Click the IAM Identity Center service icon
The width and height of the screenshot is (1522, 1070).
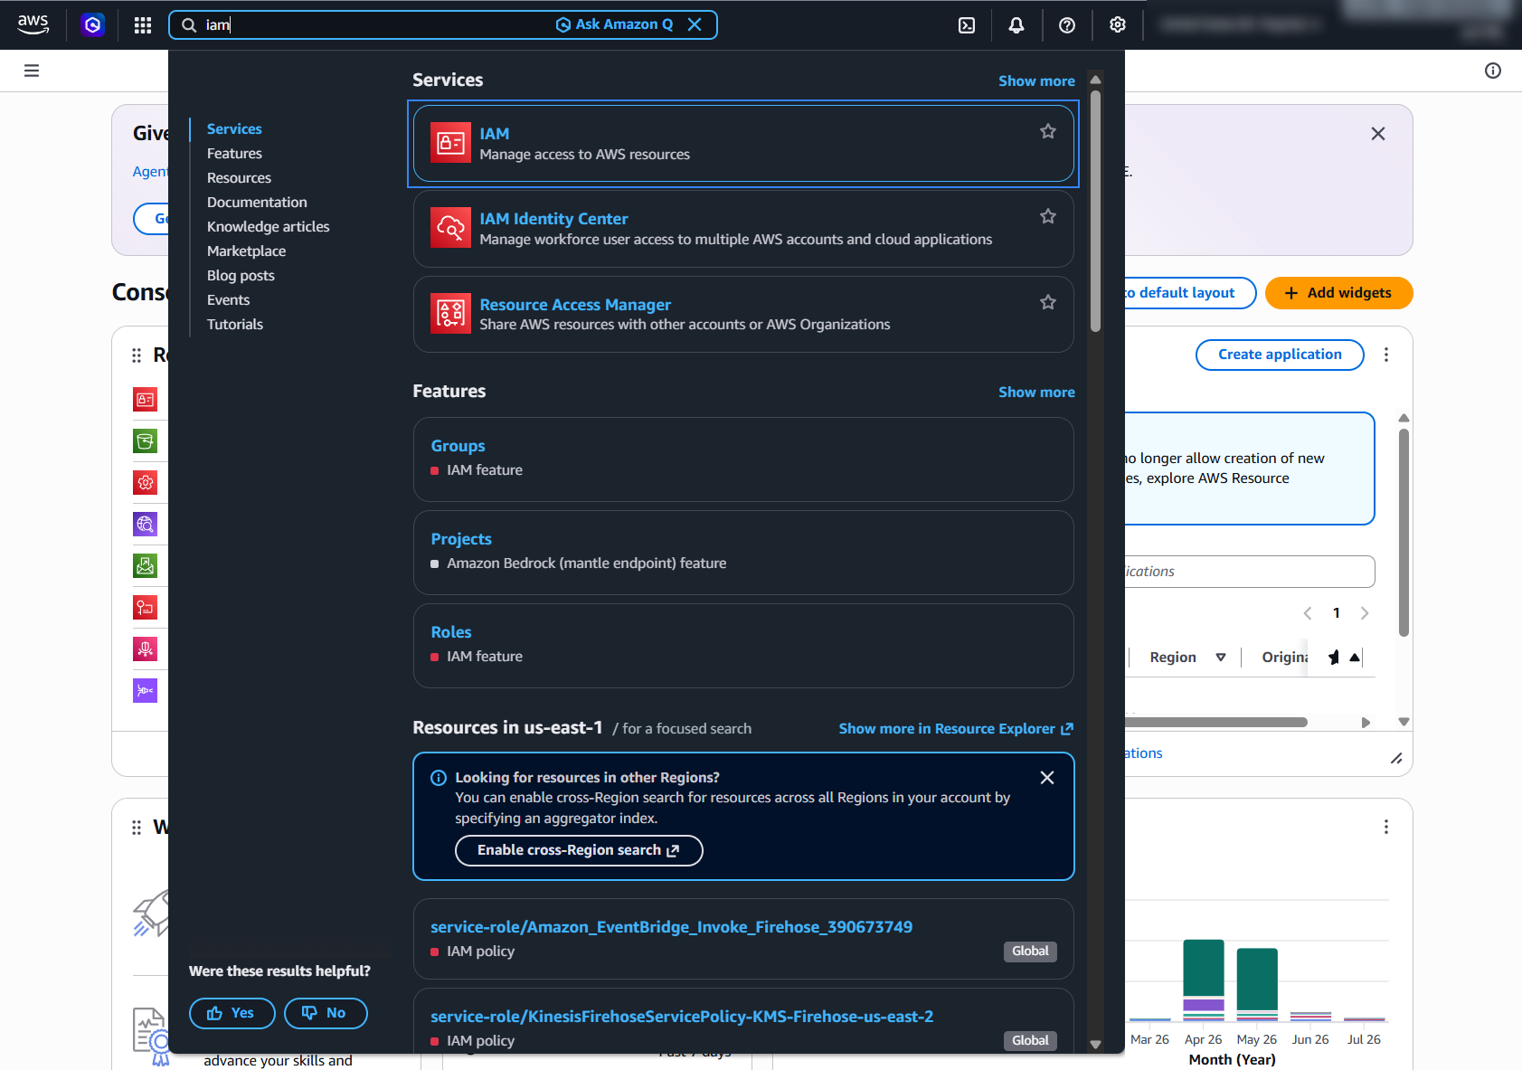[450, 228]
